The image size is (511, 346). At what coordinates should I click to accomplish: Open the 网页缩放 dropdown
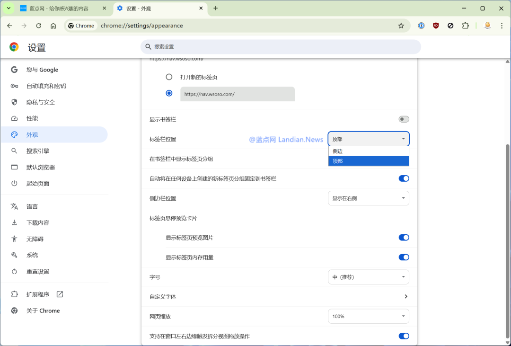click(x=368, y=316)
